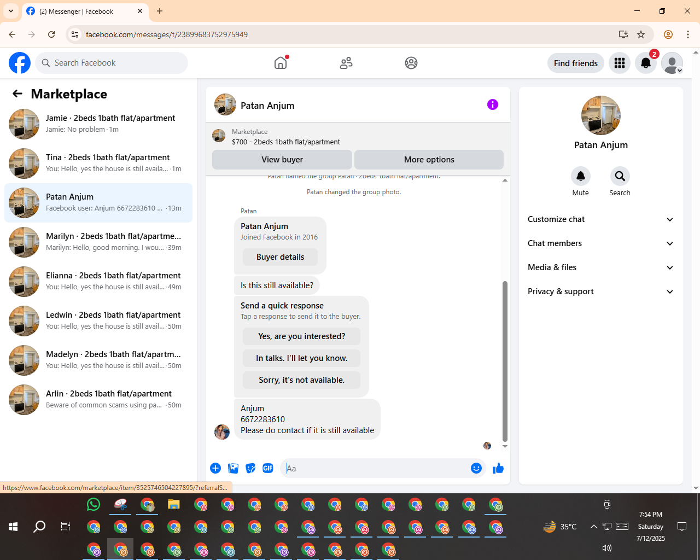Viewport: 700px width, 560px height.
Task: Open the apps grid menu icon
Action: [x=620, y=63]
